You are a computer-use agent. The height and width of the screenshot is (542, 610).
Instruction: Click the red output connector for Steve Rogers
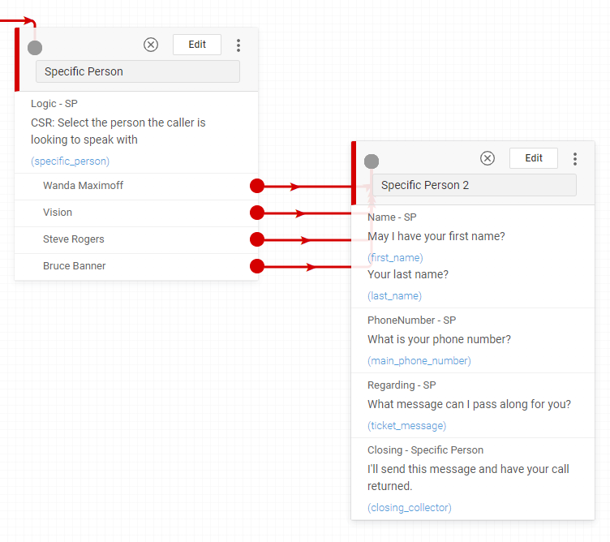point(257,239)
